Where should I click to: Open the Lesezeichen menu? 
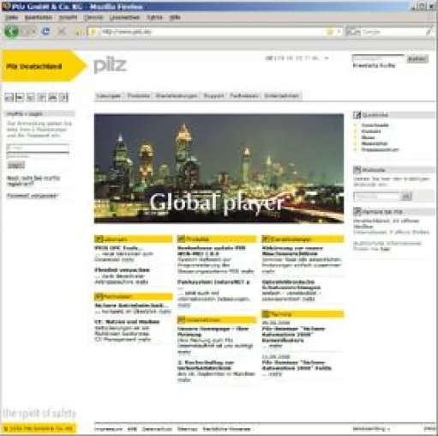[x=124, y=17]
